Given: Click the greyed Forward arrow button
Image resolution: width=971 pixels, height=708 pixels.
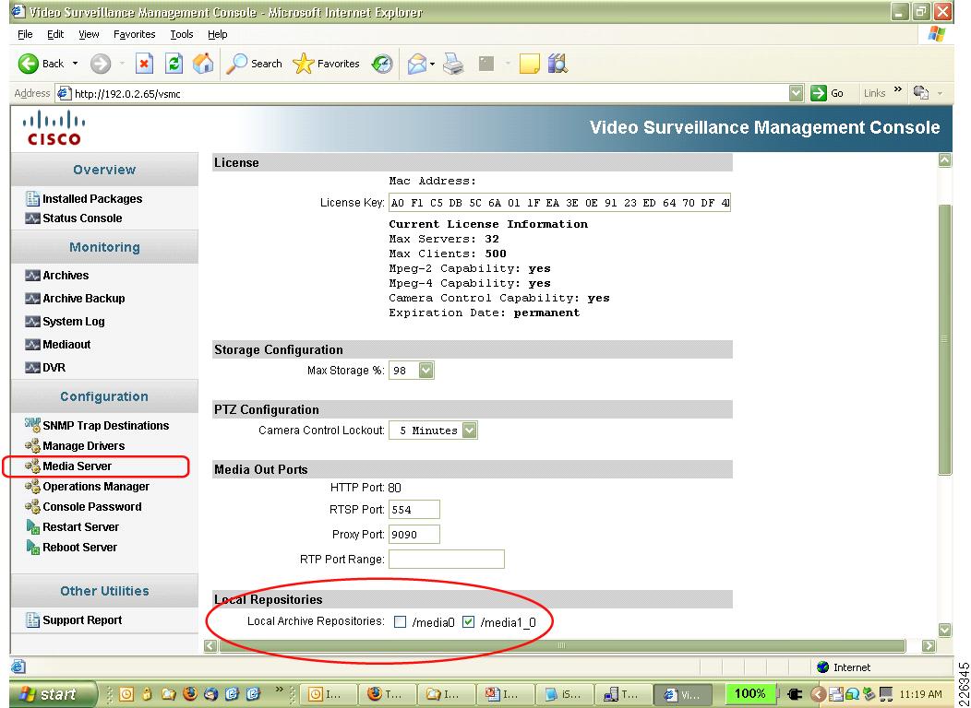Looking at the screenshot, I should coord(101,64).
